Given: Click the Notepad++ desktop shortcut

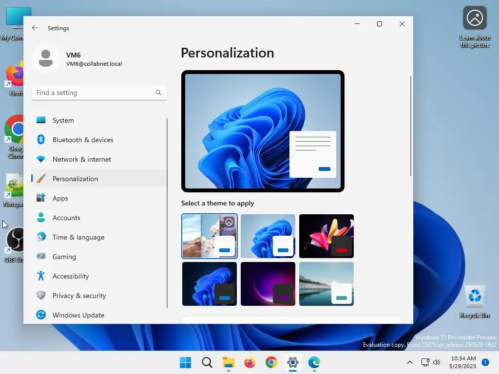Looking at the screenshot, I should pyautogui.click(x=13, y=190).
